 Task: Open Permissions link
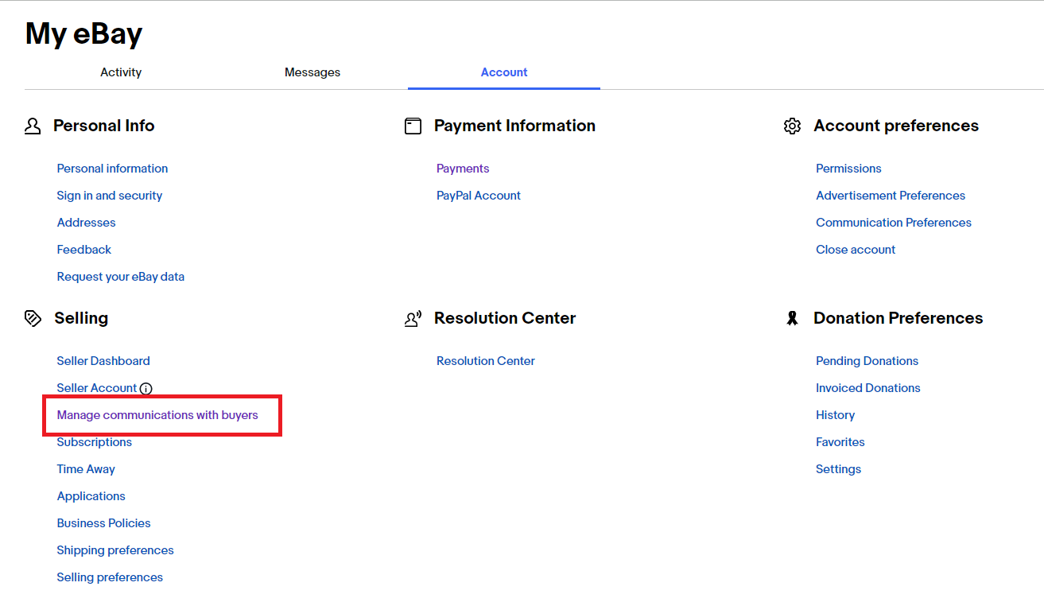click(848, 169)
